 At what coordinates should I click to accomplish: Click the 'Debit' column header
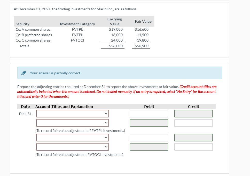149,107
